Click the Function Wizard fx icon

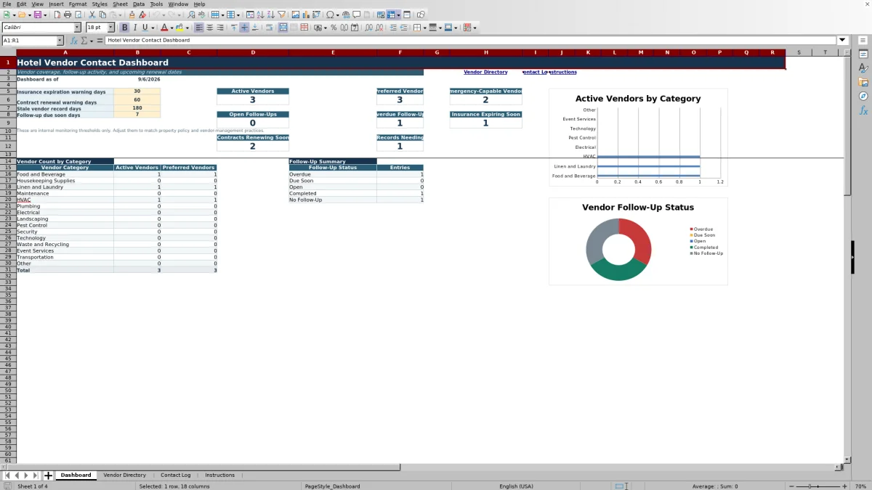(x=73, y=41)
